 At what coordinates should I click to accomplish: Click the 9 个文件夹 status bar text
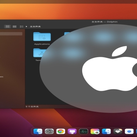tap(32, 107)
